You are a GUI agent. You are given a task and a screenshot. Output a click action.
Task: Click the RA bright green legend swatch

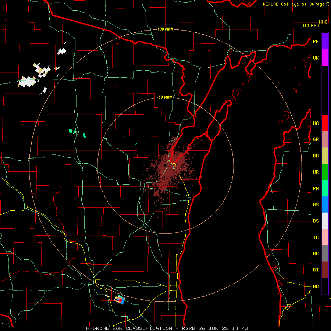pyautogui.click(x=325, y=188)
